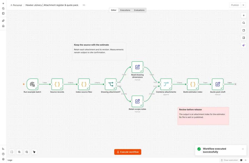Open the help question mark icon
Screen dimensions: 249x163
(x=3, y=154)
